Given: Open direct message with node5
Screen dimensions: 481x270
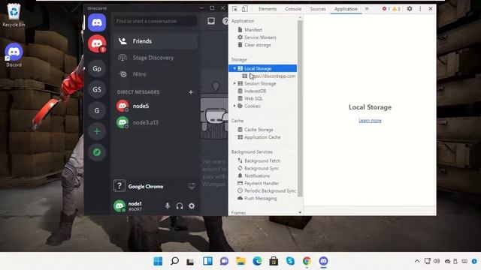Looking at the screenshot, I should (x=156, y=106).
